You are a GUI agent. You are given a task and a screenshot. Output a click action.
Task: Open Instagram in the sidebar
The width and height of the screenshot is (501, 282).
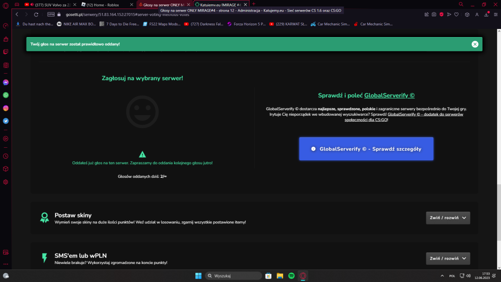tap(6, 108)
